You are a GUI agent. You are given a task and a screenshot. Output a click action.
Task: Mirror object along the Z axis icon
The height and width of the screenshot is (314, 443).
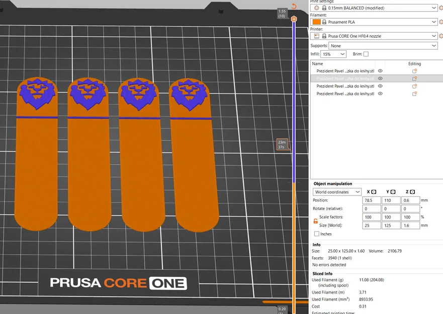coord(412,192)
